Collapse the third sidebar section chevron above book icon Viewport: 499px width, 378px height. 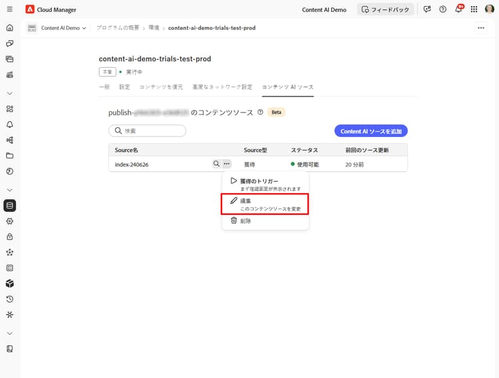[x=10, y=333]
